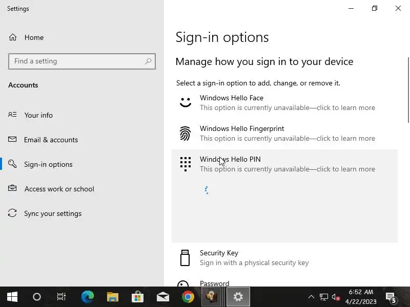
Task: Click the 'Manage how you sign in' heading
Action: 264,61
